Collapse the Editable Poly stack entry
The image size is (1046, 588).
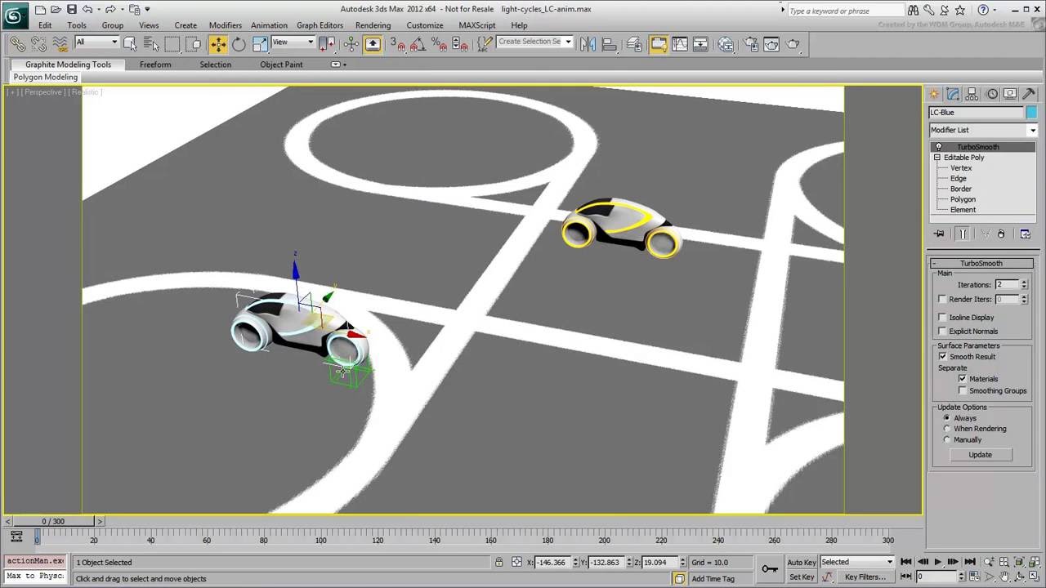coord(937,158)
